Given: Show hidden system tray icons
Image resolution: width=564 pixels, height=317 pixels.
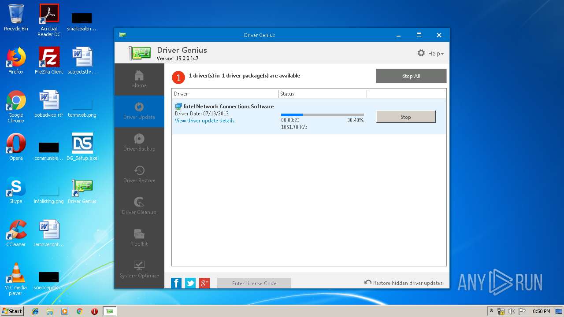Looking at the screenshot, I should [x=491, y=311].
